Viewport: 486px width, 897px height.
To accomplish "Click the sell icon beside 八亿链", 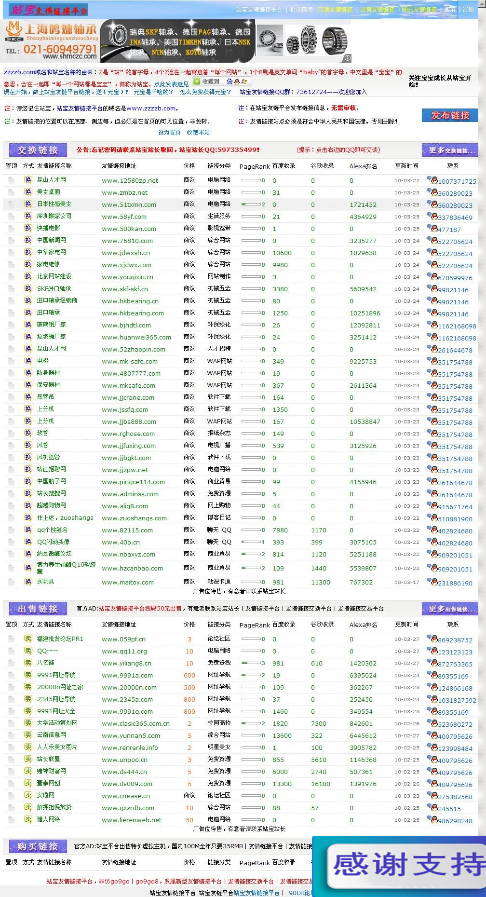I will (28, 663).
